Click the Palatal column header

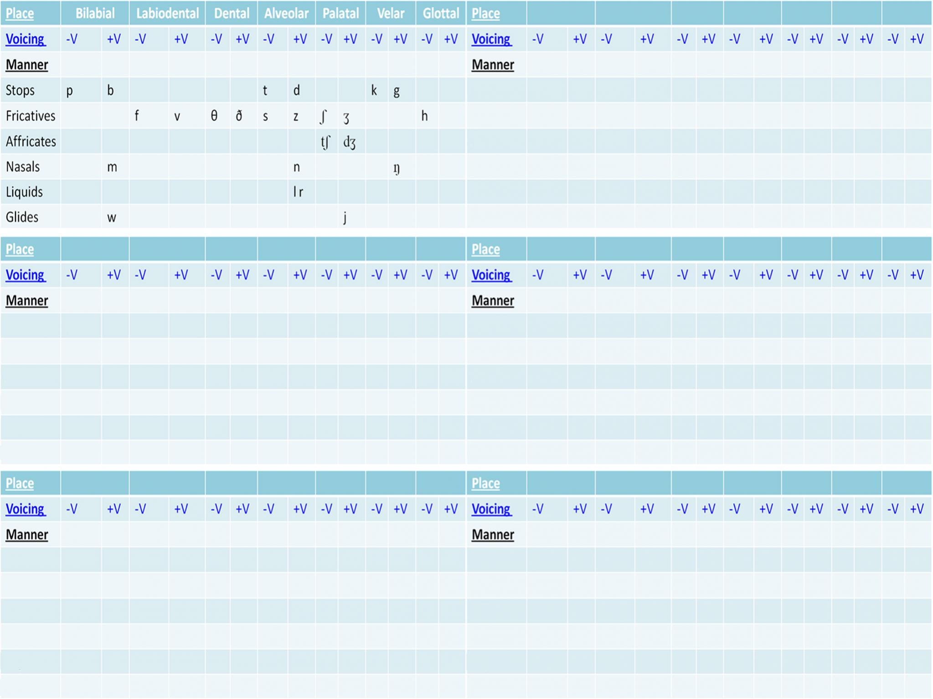pyautogui.click(x=340, y=13)
